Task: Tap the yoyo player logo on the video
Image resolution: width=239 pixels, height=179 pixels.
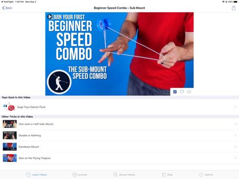Action: 59,82
